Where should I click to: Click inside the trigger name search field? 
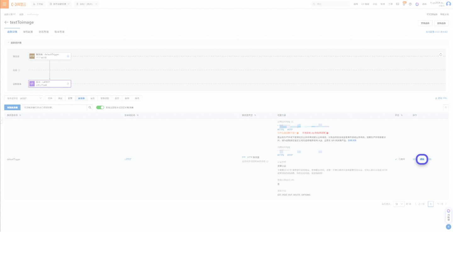click(x=53, y=107)
